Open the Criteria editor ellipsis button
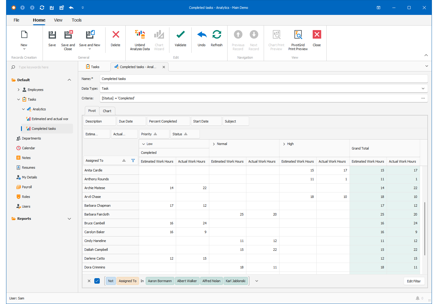Screen dimensions: 438x304 tap(423, 98)
